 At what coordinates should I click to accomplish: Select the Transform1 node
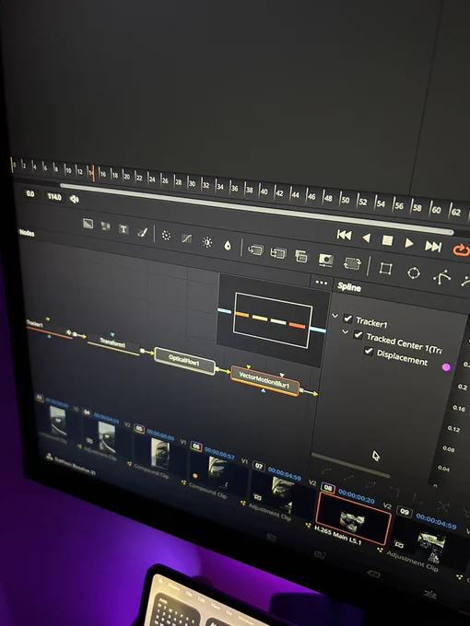coord(113,343)
